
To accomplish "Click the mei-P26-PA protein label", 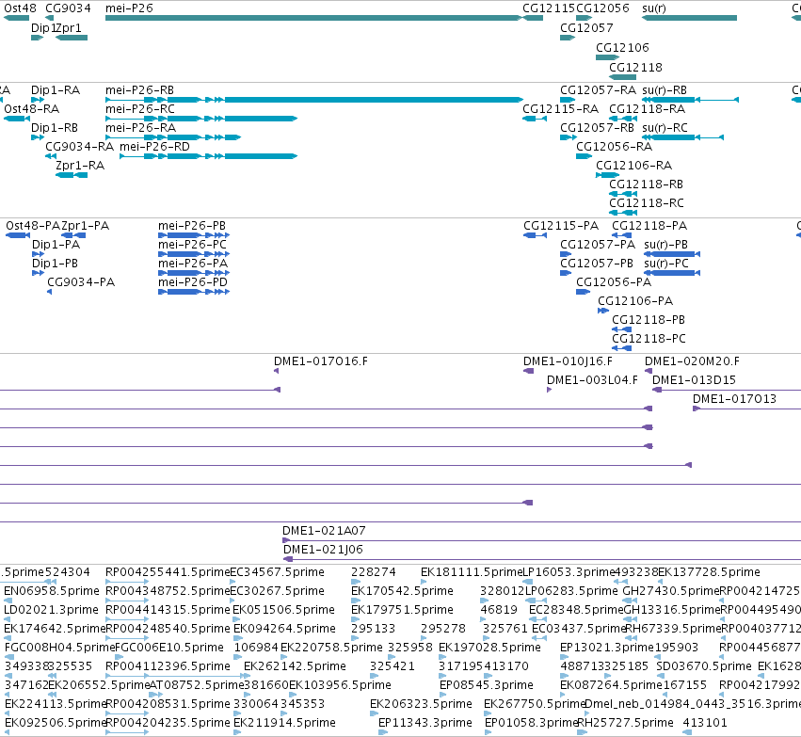I will [193, 264].
